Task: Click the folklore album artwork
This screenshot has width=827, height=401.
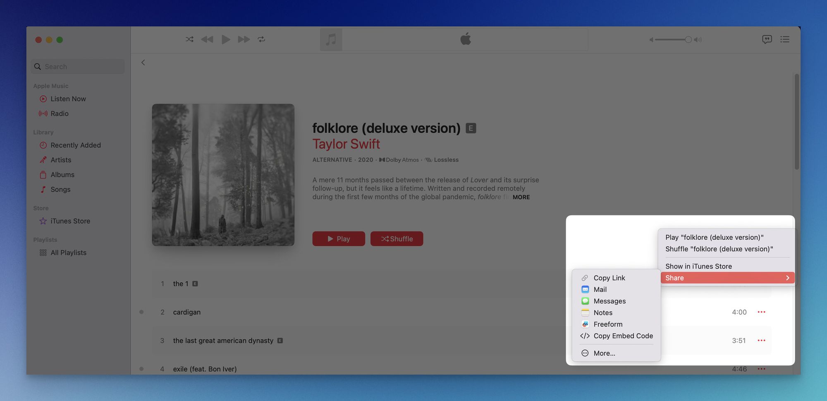Action: coord(223,175)
